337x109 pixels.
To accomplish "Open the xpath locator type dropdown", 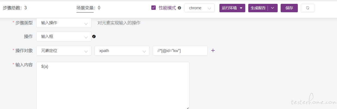I will coord(122,51).
